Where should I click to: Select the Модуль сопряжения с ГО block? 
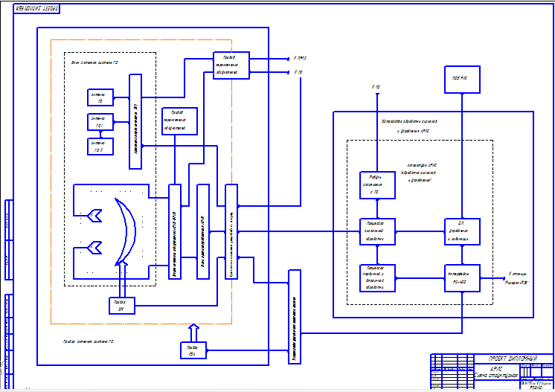click(377, 185)
